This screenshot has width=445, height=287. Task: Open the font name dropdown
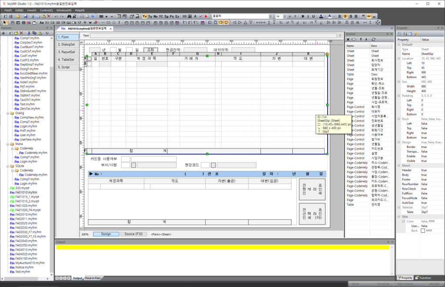pos(270,16)
